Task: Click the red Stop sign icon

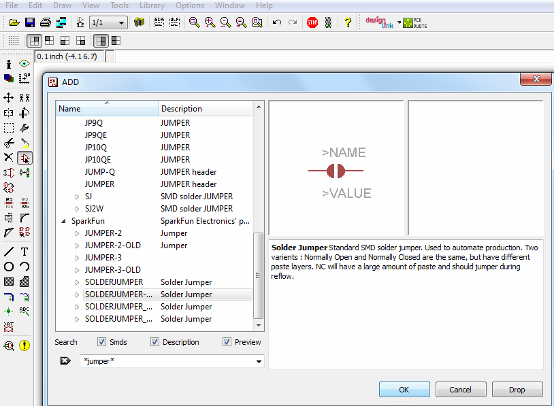Action: 312,22
